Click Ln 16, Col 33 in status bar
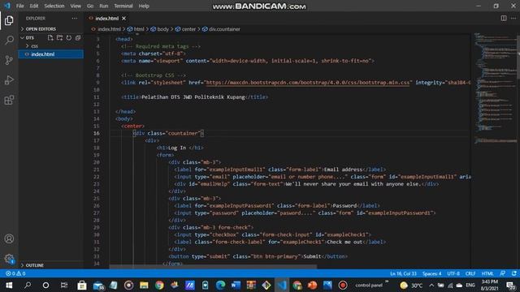 pos(403,273)
